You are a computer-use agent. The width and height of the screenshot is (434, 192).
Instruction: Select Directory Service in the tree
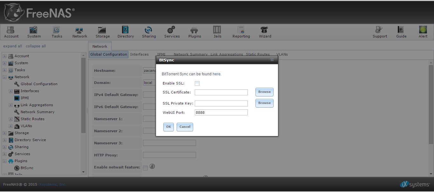(x=30, y=140)
